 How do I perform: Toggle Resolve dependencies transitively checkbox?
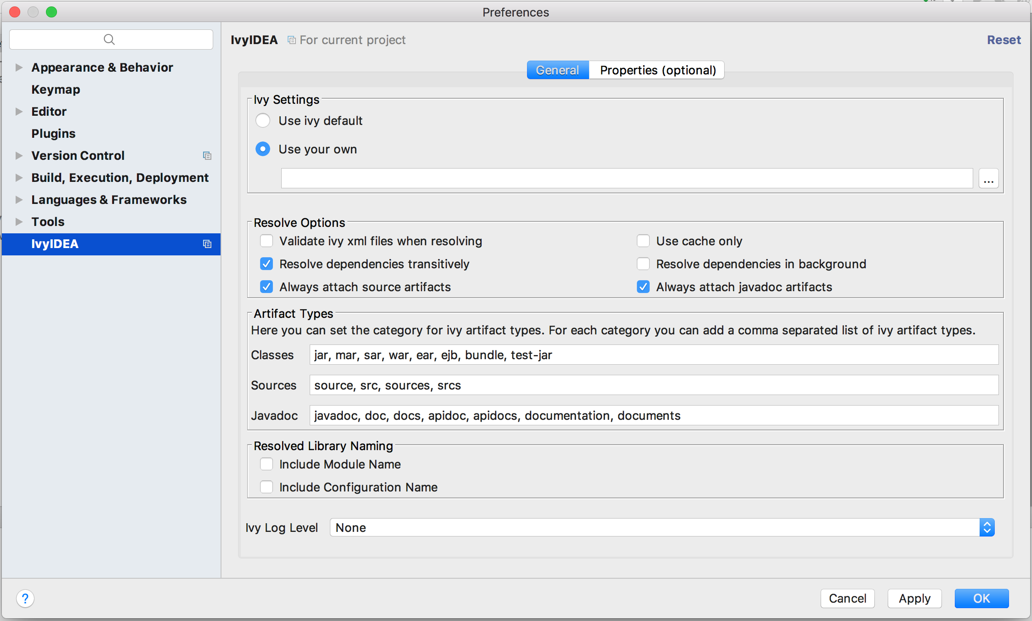[x=267, y=264]
